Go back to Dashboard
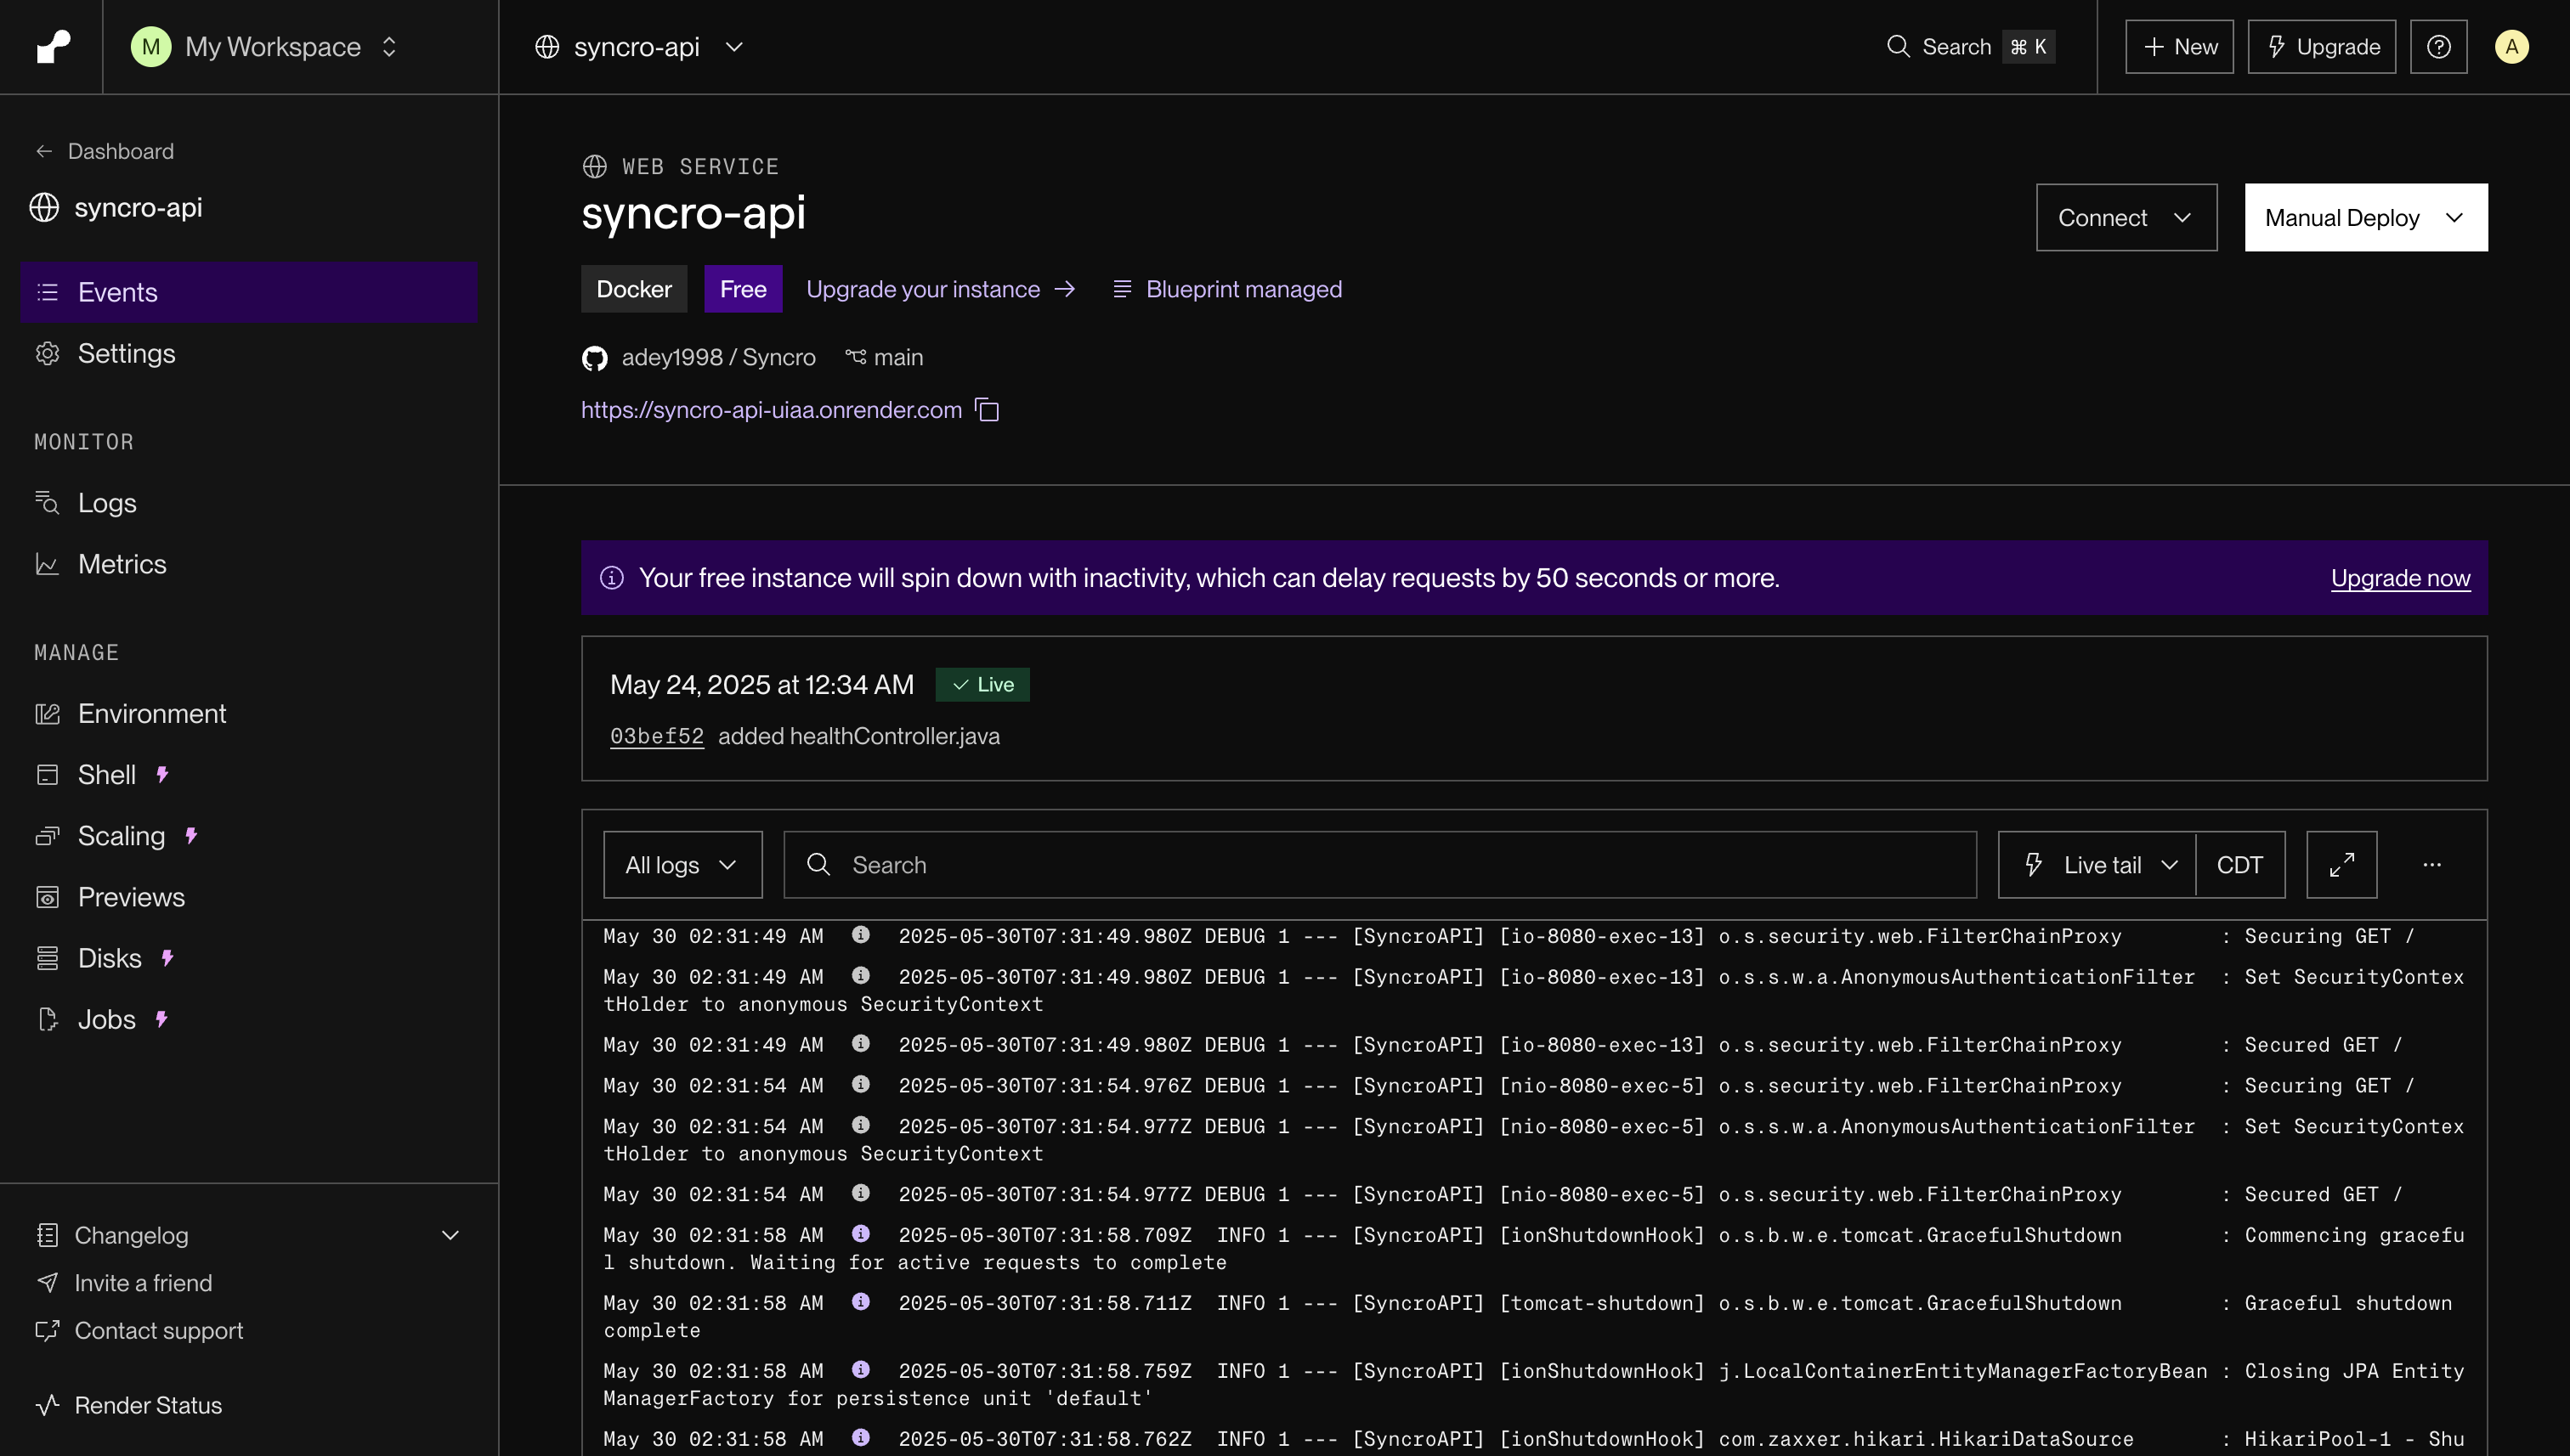 tap(104, 151)
